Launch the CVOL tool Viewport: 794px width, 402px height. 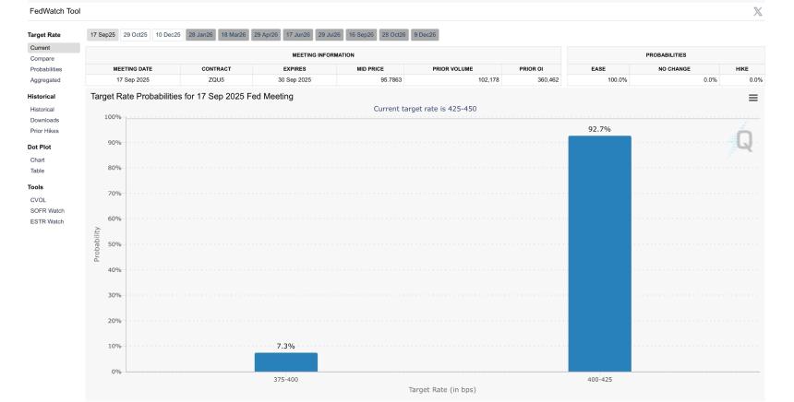click(38, 199)
